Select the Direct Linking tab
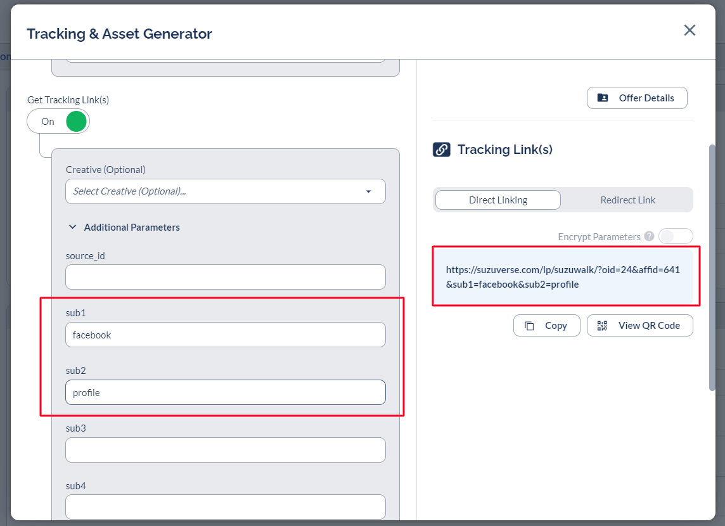 pyautogui.click(x=497, y=200)
